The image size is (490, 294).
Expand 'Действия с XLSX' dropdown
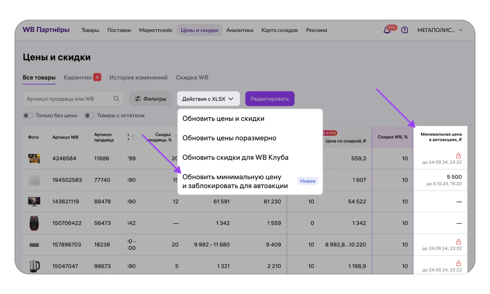pyautogui.click(x=208, y=99)
